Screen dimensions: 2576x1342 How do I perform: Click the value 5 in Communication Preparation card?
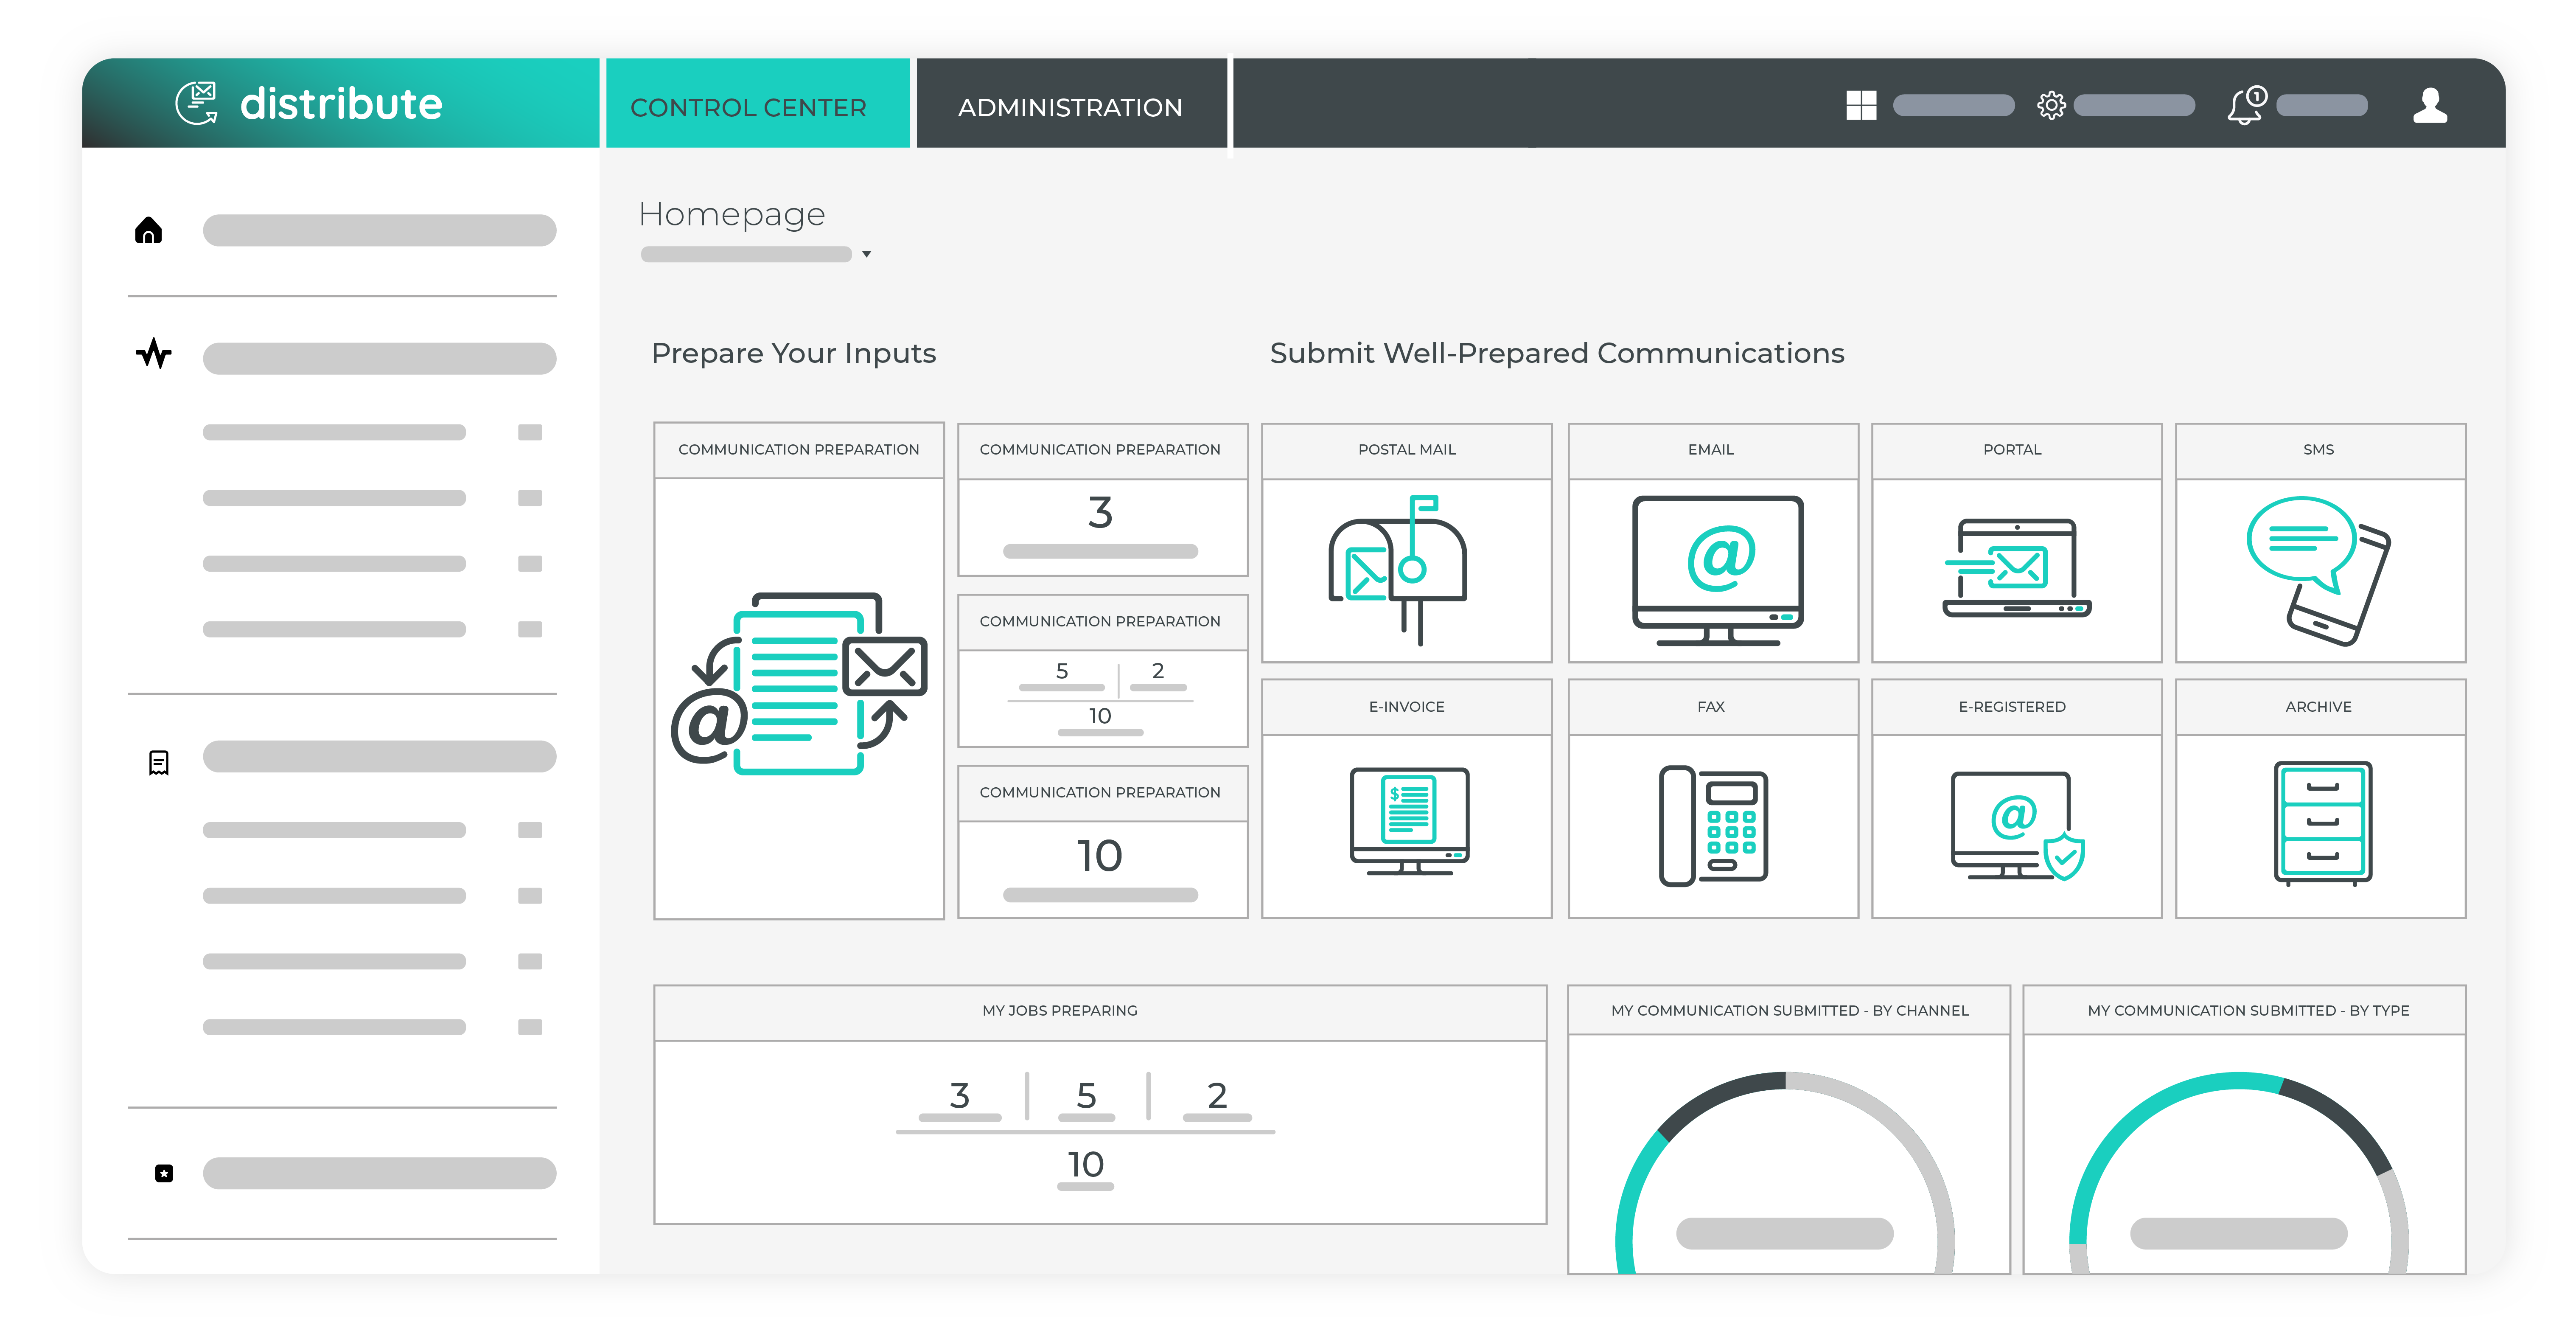coord(1062,671)
